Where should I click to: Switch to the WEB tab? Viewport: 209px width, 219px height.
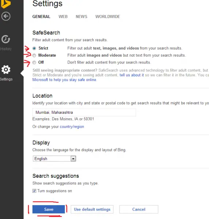(x=63, y=17)
